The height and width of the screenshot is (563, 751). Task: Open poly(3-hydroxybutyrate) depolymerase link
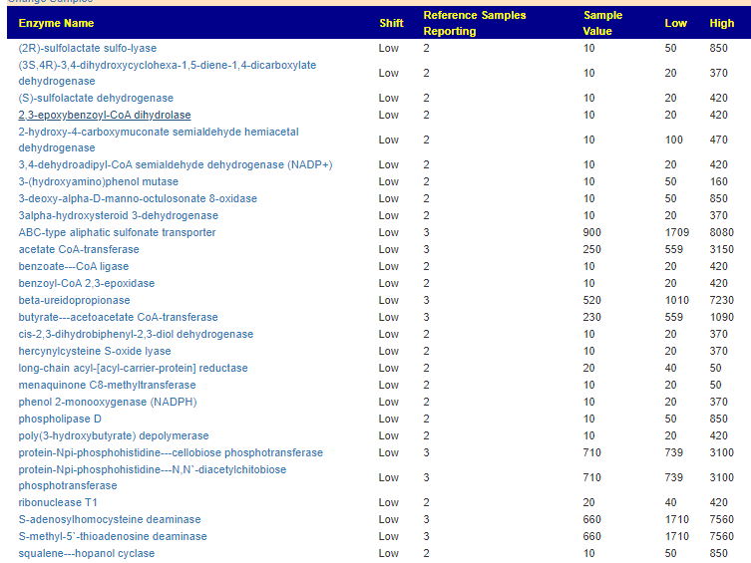113,435
